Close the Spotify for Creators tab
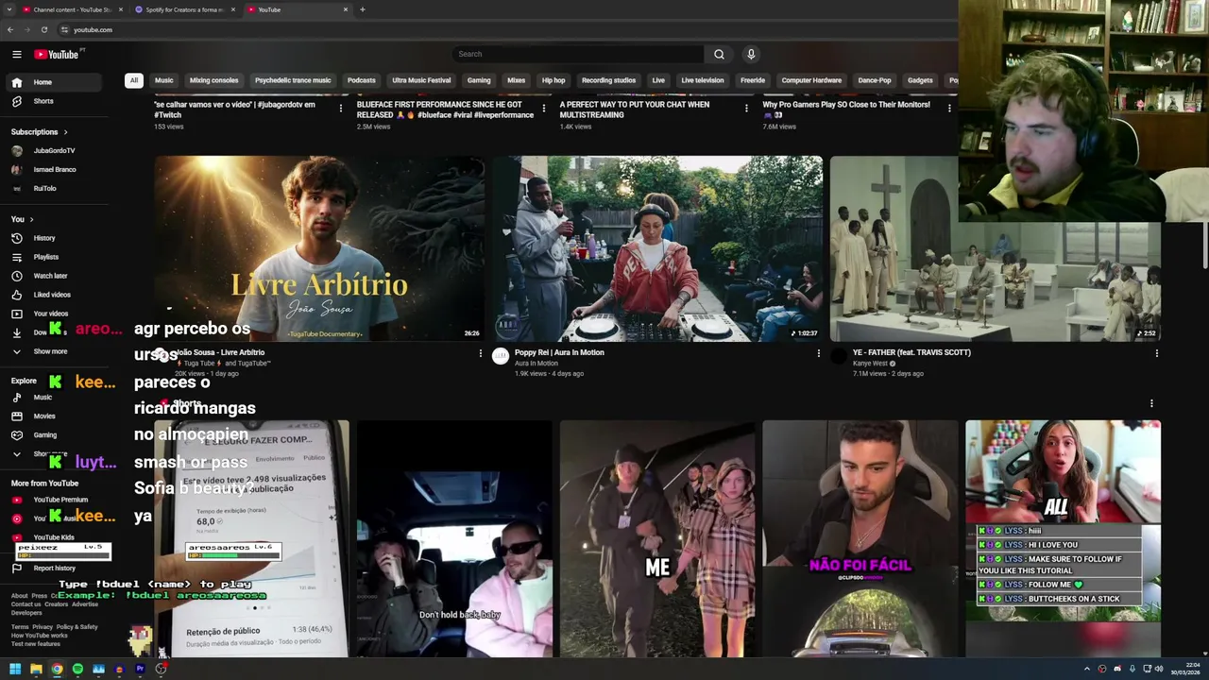The width and height of the screenshot is (1209, 680). (233, 9)
